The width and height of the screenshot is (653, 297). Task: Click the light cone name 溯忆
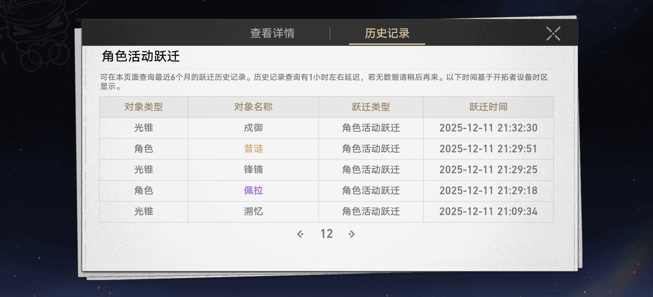[x=253, y=211]
